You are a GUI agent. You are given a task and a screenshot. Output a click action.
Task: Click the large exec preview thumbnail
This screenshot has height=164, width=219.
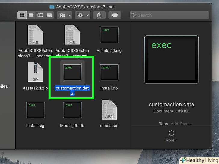click(171, 59)
